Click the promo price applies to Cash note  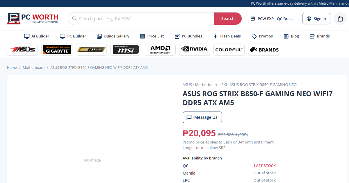229,145
